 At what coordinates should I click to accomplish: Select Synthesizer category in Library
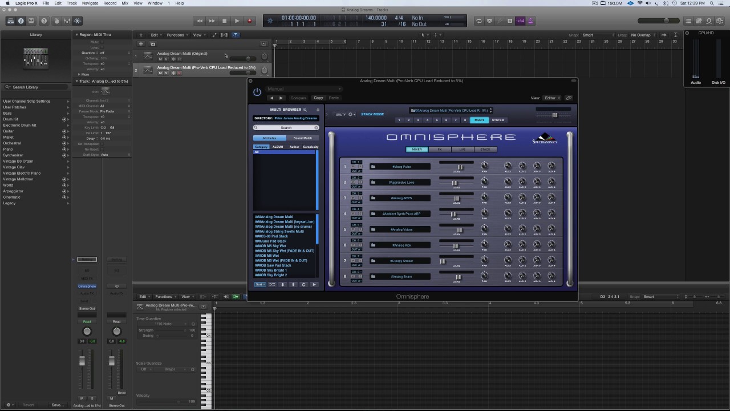13,155
